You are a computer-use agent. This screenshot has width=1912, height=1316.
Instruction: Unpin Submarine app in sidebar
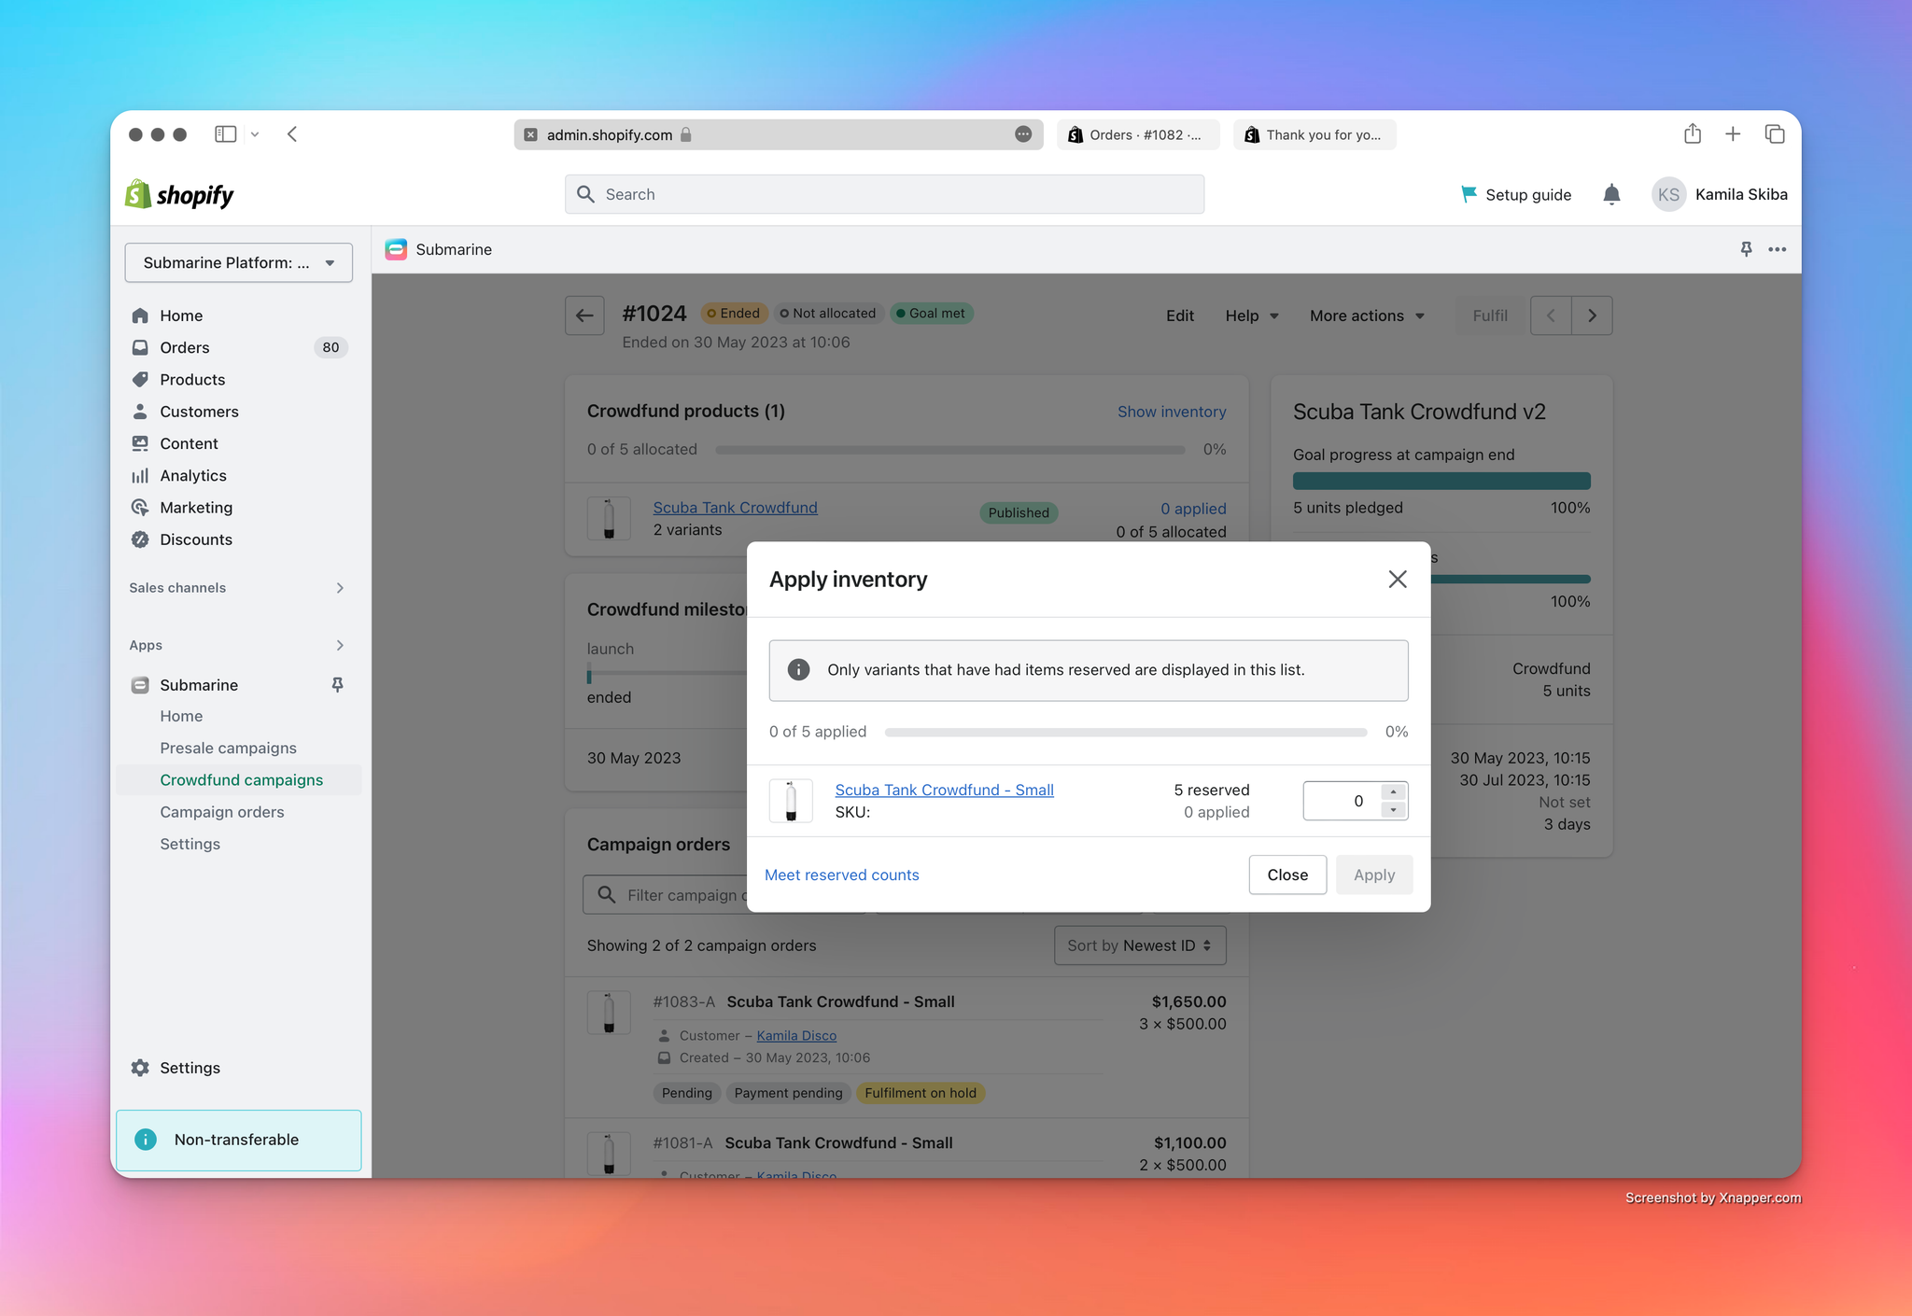[x=338, y=685]
